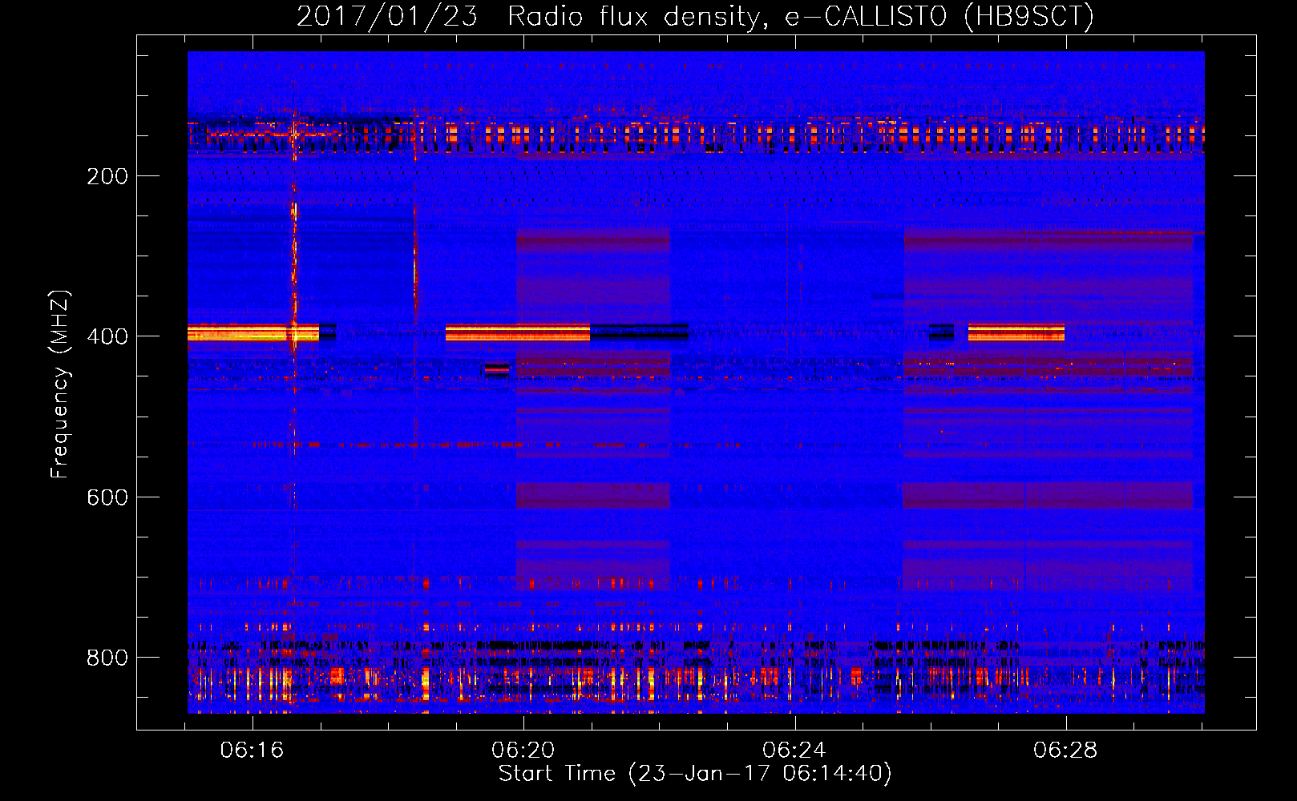Click the 600 frequency axis label
Viewport: 1297px width, 801px height.
pyautogui.click(x=107, y=497)
